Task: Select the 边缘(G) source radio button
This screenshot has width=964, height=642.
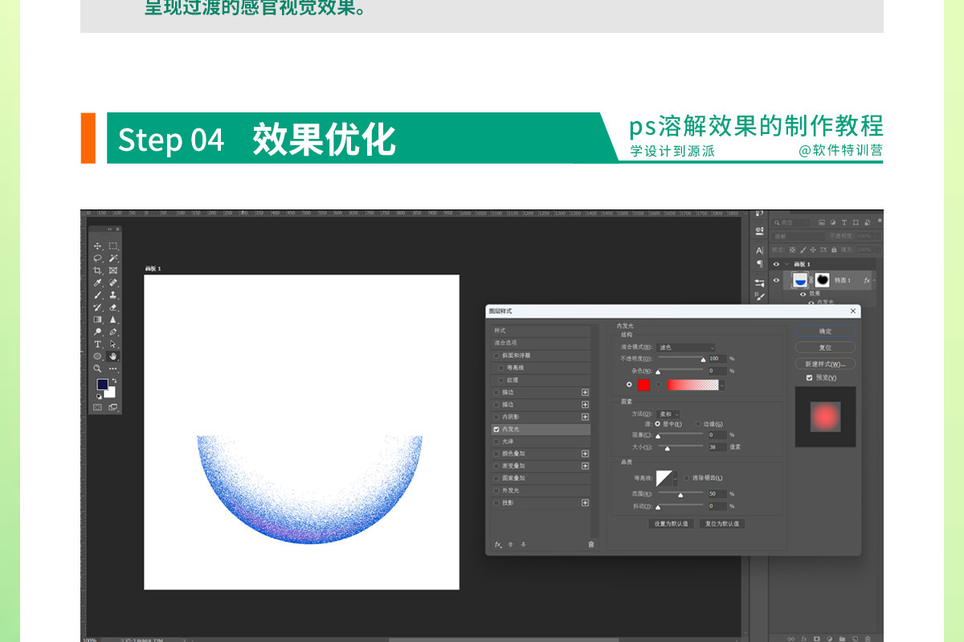Action: pos(697,424)
